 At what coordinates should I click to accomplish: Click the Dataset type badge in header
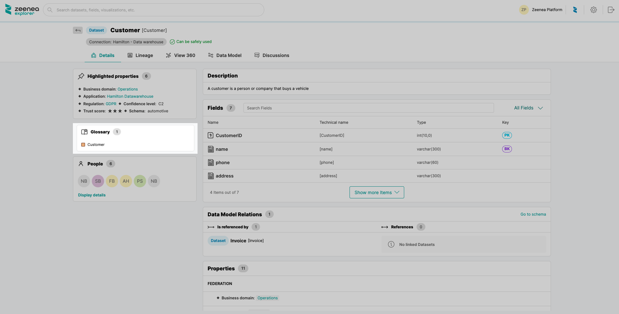(96, 30)
